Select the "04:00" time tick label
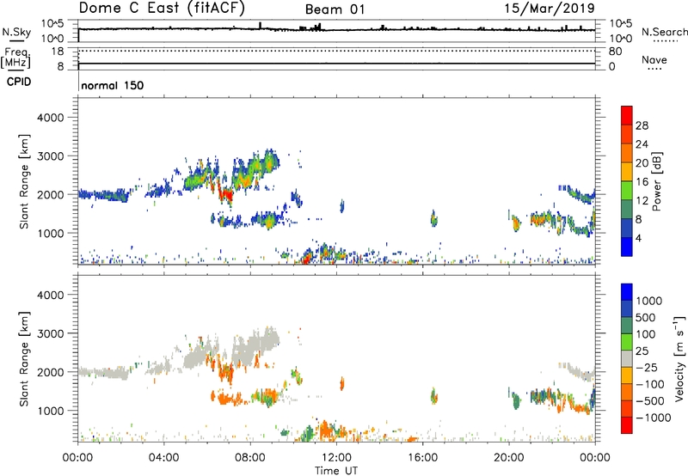This screenshot has width=688, height=476. [163, 458]
